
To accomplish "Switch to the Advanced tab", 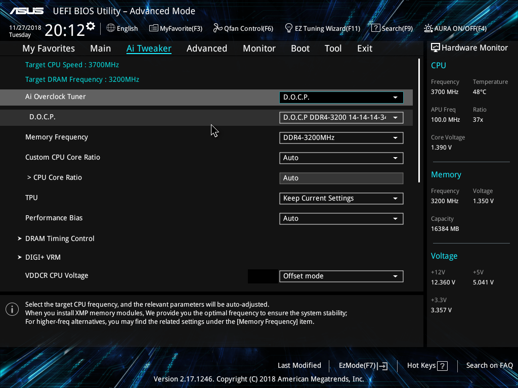I will coord(207,48).
